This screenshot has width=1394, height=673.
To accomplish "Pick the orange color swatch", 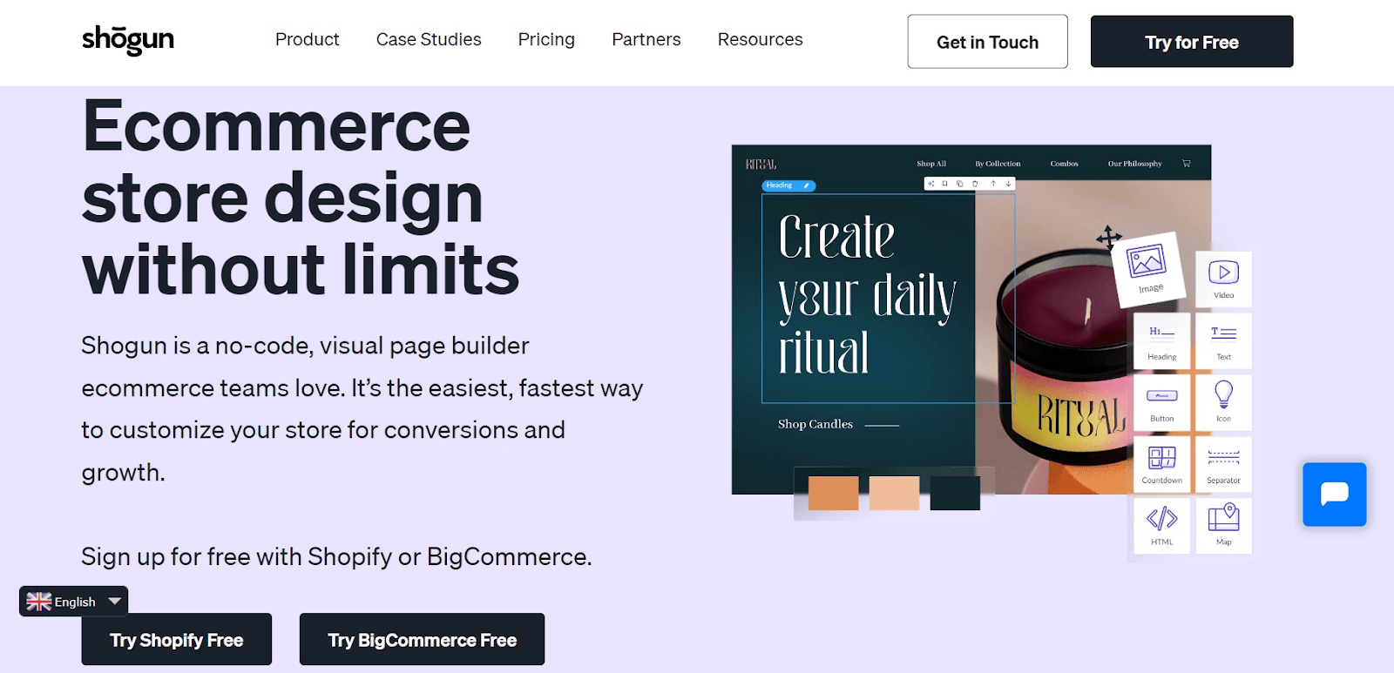I will click(x=833, y=493).
